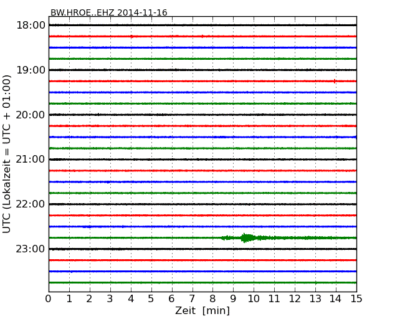405x324 pixels.
Task: Select the 21:00 time label
Action: coord(31,160)
